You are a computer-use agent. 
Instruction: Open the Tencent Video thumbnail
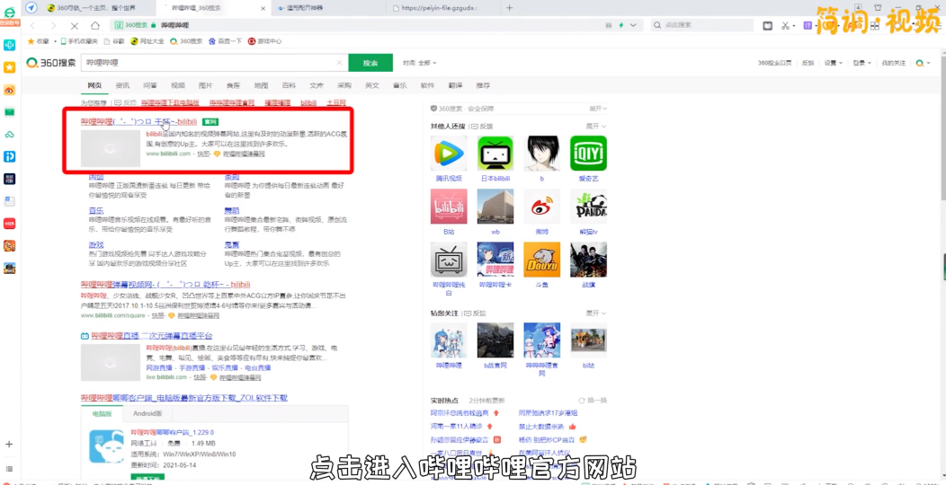coord(449,154)
